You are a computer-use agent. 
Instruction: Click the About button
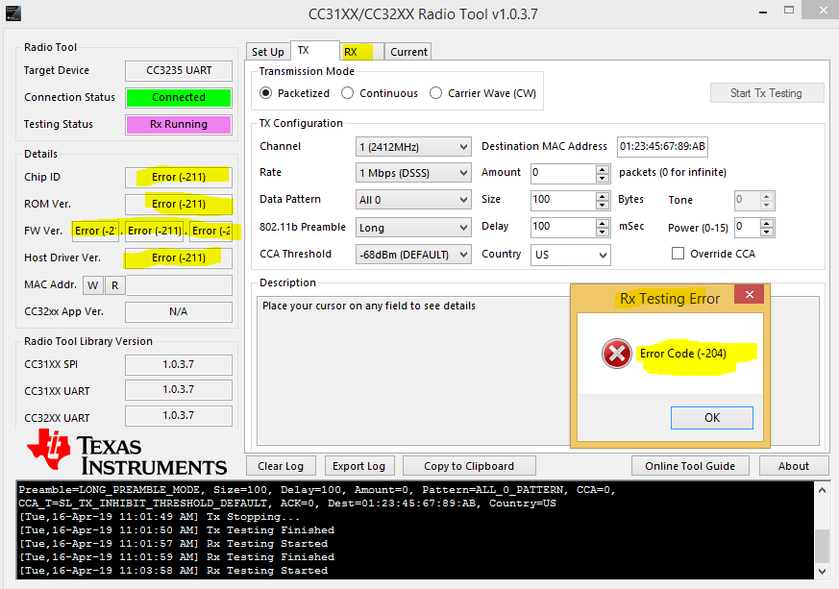click(794, 466)
